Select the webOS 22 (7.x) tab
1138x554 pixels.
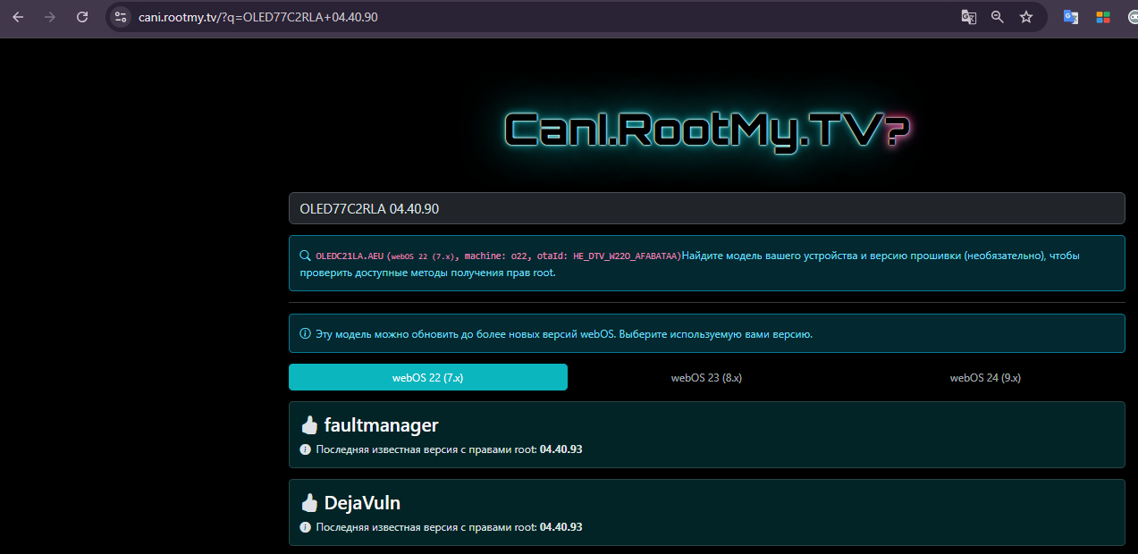pos(427,377)
